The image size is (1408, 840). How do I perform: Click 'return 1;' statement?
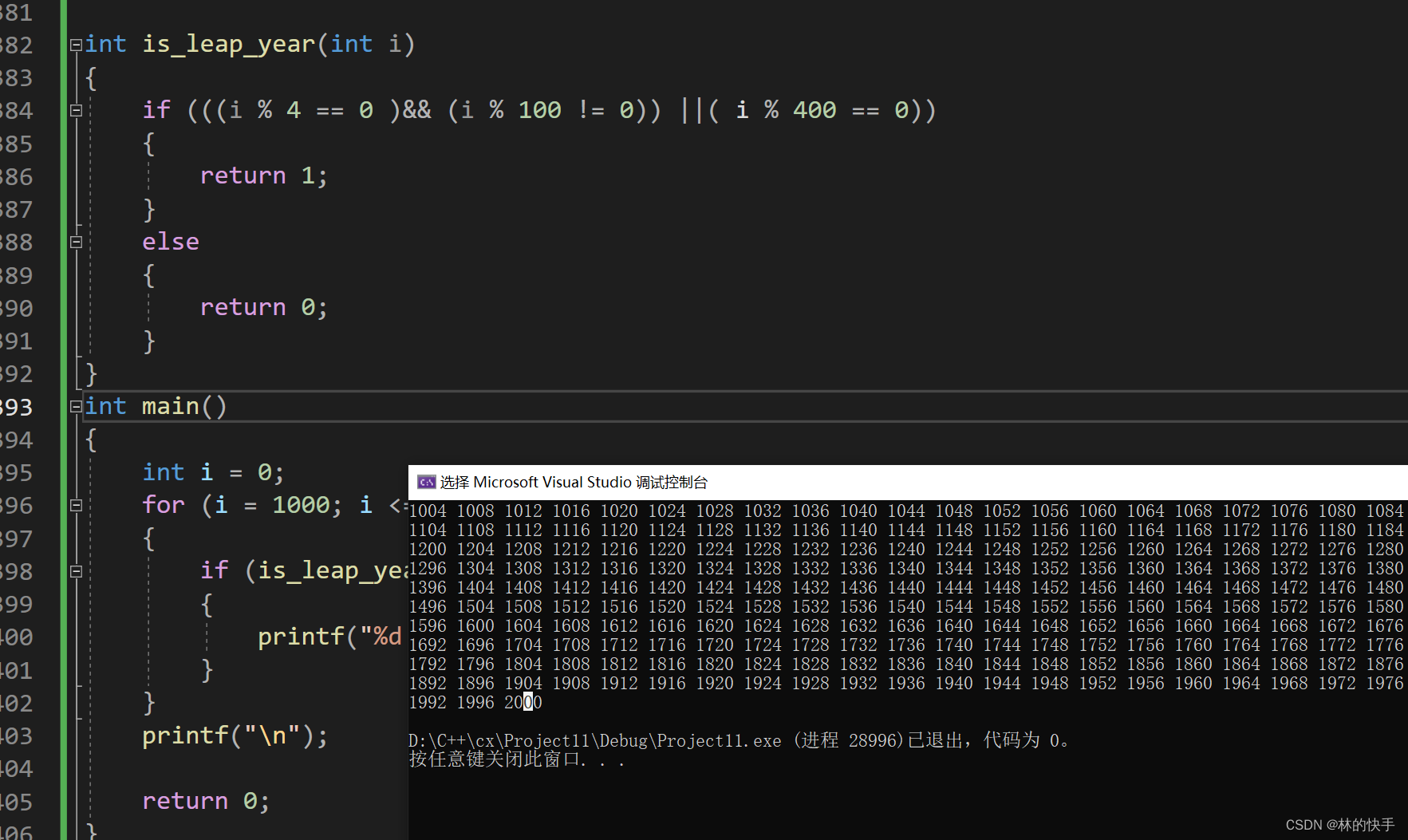263,175
